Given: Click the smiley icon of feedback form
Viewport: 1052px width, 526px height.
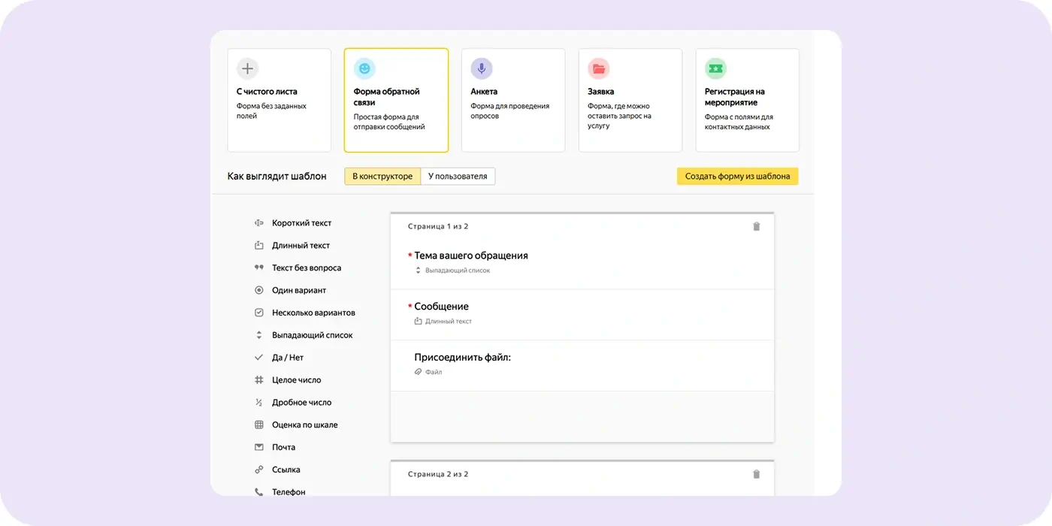Looking at the screenshot, I should [364, 69].
